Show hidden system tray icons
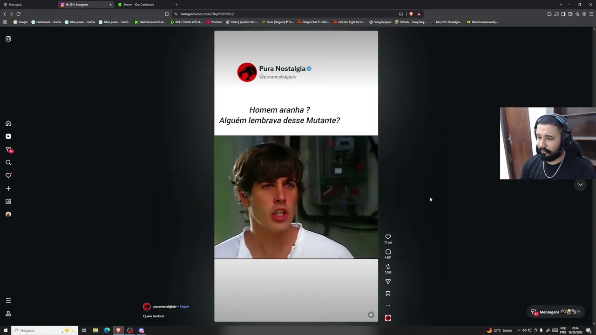 coord(519,330)
